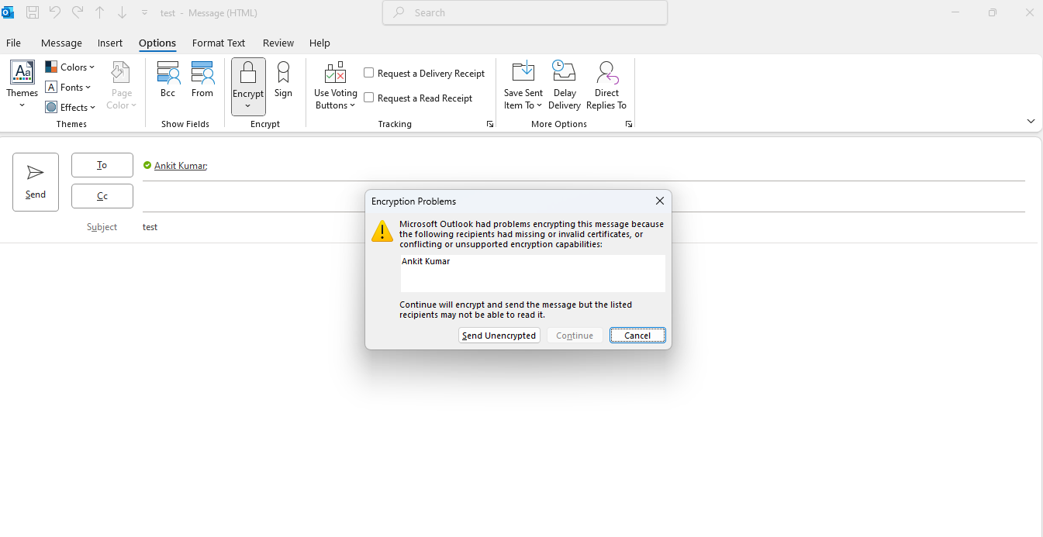Expand the Fonts dropdown

(68, 88)
